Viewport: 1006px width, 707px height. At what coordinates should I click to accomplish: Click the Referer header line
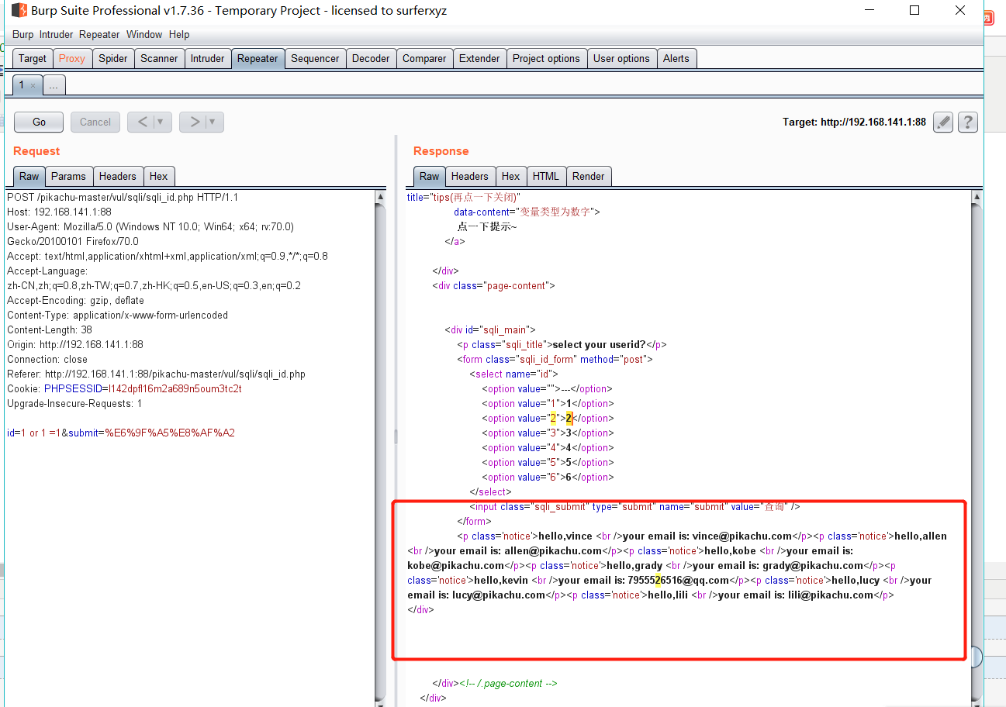(156, 374)
